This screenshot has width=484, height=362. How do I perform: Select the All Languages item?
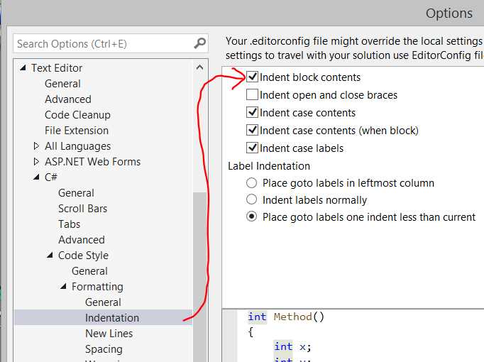(x=78, y=146)
